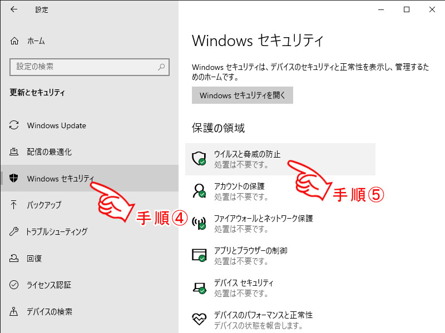The height and width of the screenshot is (333, 445).
Task: Select Windows セキュリティ in the sidebar
Action: click(x=90, y=178)
